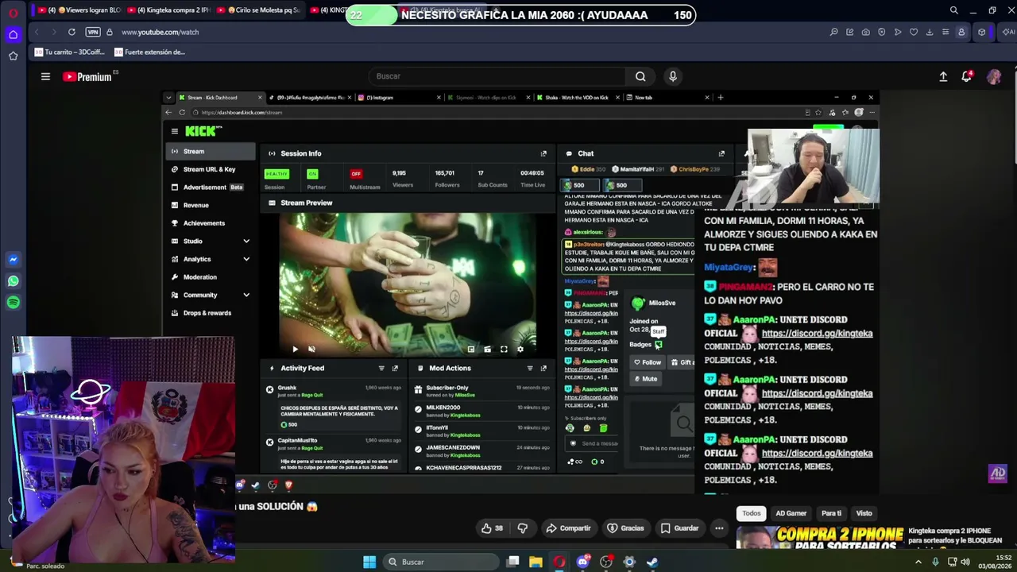Open the YouTube account avatar menu
1017x572 pixels.
994,76
